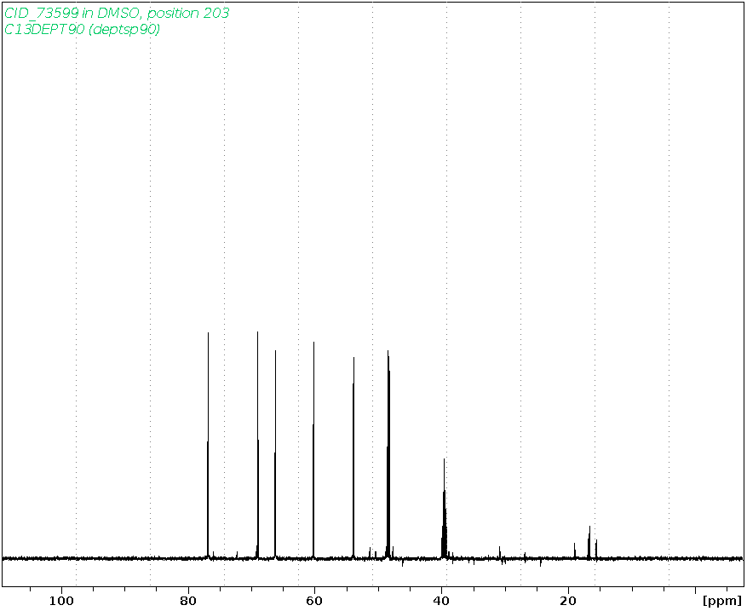This screenshot has height=611, width=747.
Task: Pick the doubled peak near 48 ppm
Action: tap(388, 453)
